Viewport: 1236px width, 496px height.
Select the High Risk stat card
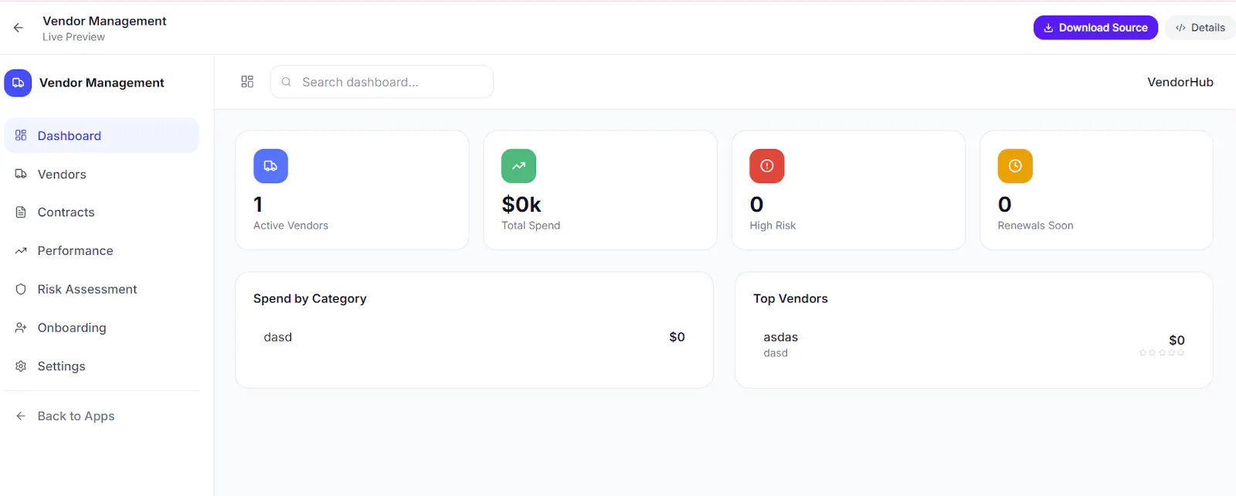click(848, 190)
